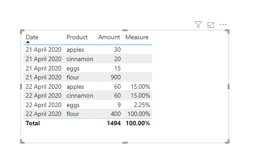Select apples product for 22 April

(x=75, y=87)
